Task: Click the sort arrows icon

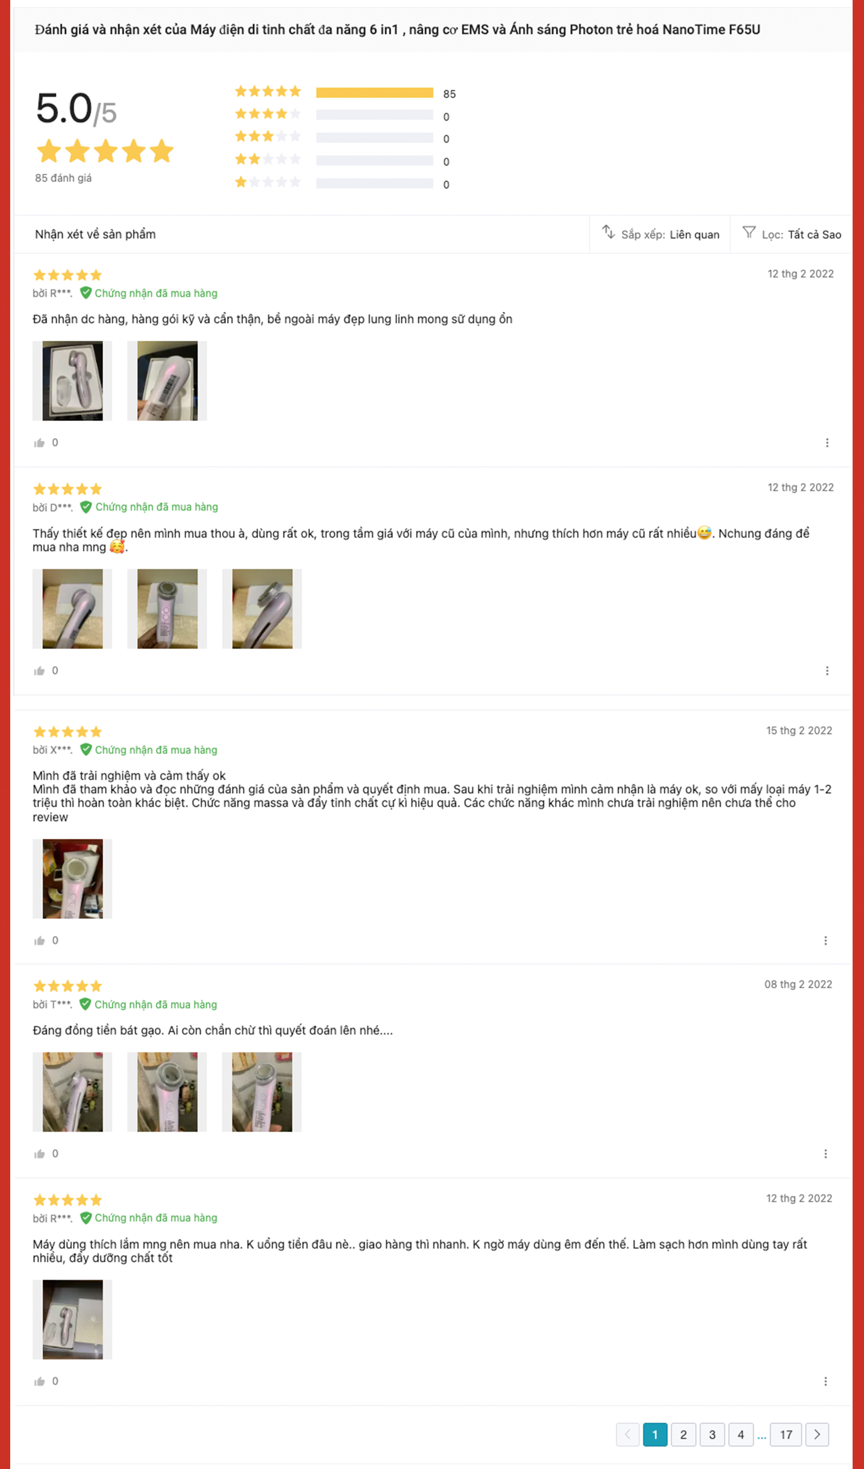Action: click(608, 233)
